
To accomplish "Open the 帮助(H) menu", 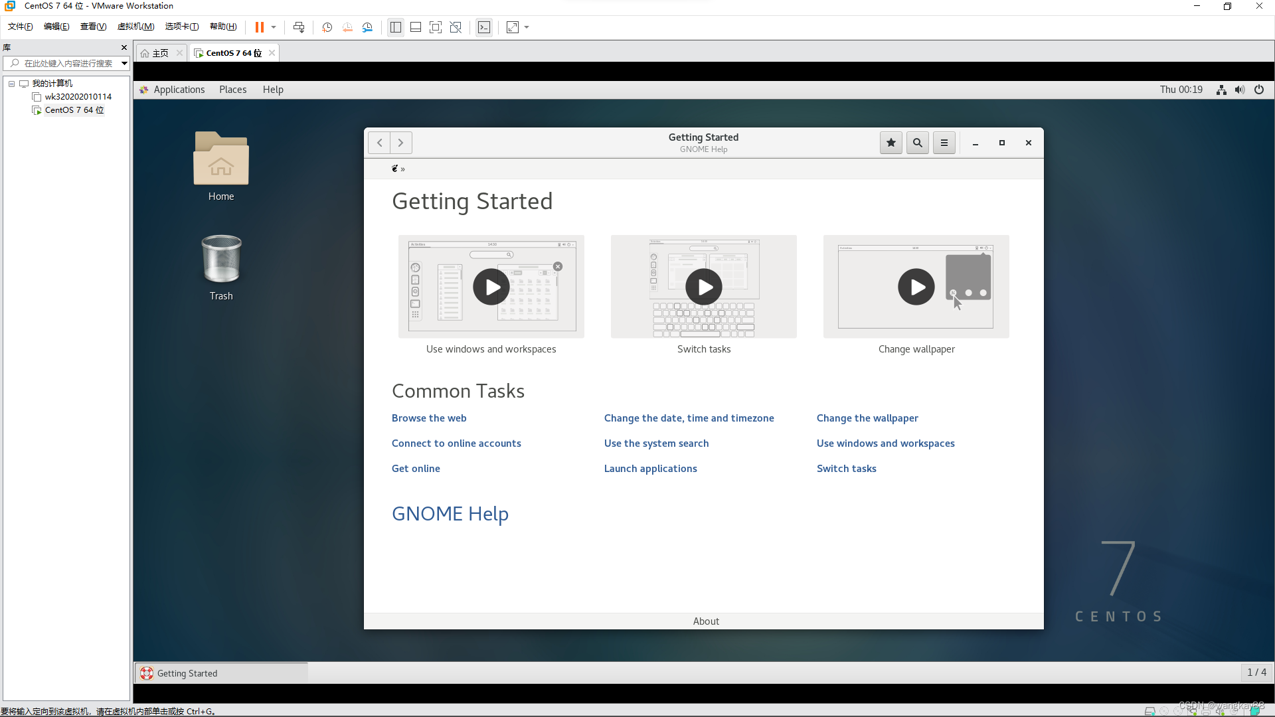I will tap(223, 27).
